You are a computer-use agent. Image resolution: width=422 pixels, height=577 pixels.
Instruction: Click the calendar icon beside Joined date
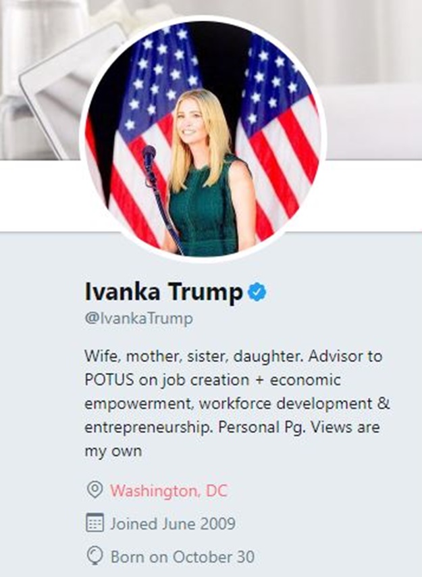96,523
